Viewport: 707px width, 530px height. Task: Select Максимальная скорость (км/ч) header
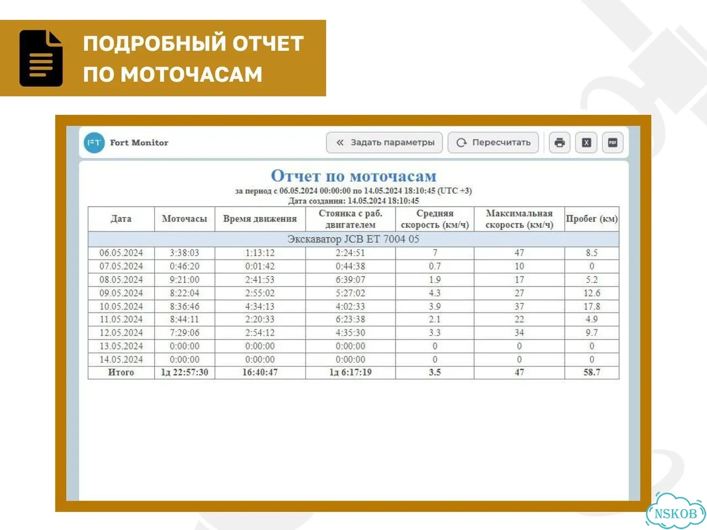519,219
